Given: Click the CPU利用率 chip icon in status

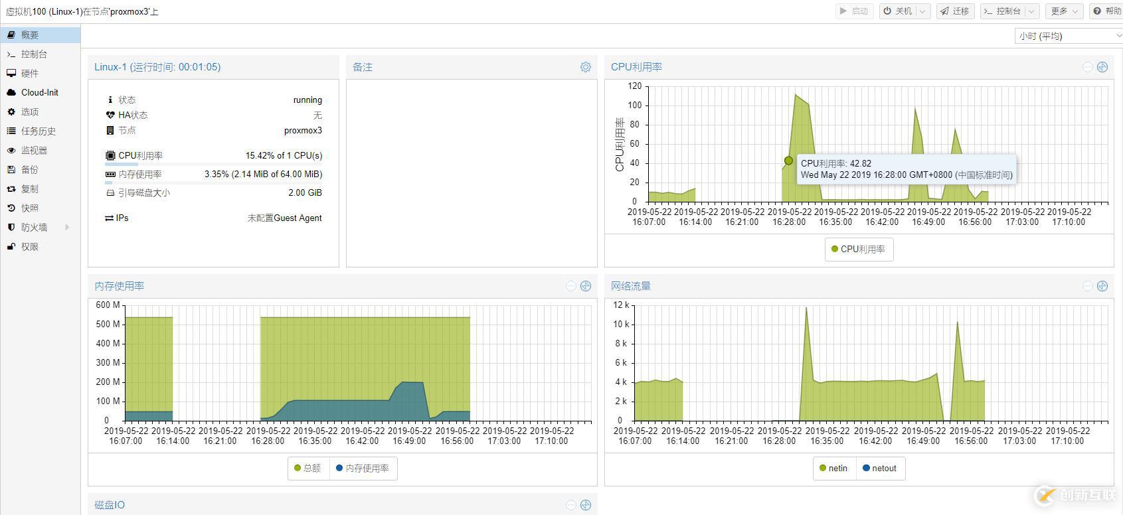Looking at the screenshot, I should [110, 155].
